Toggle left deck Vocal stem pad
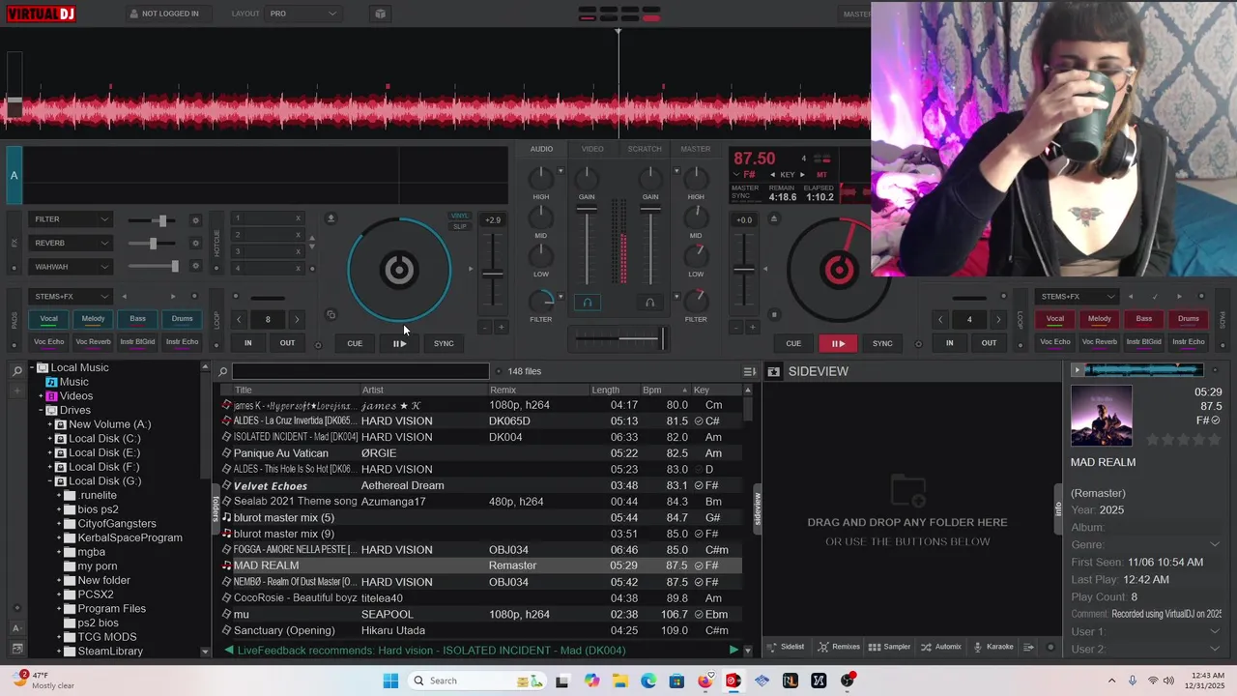This screenshot has height=696, width=1237. [x=48, y=319]
